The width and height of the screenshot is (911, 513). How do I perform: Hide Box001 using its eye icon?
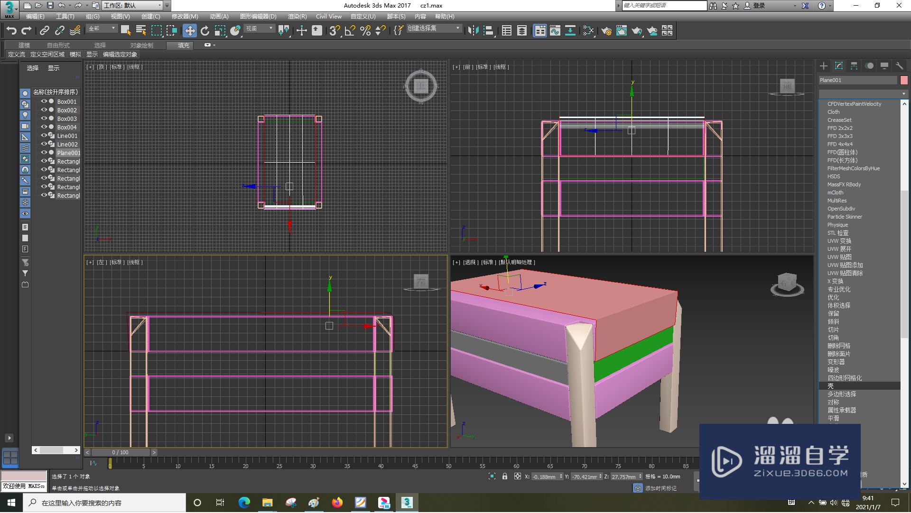point(44,101)
